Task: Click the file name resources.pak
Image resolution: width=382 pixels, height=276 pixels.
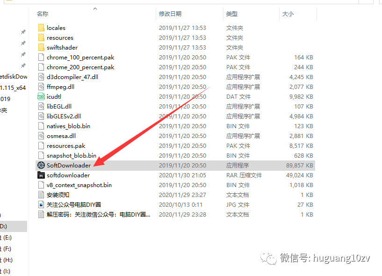Action: 66,146
